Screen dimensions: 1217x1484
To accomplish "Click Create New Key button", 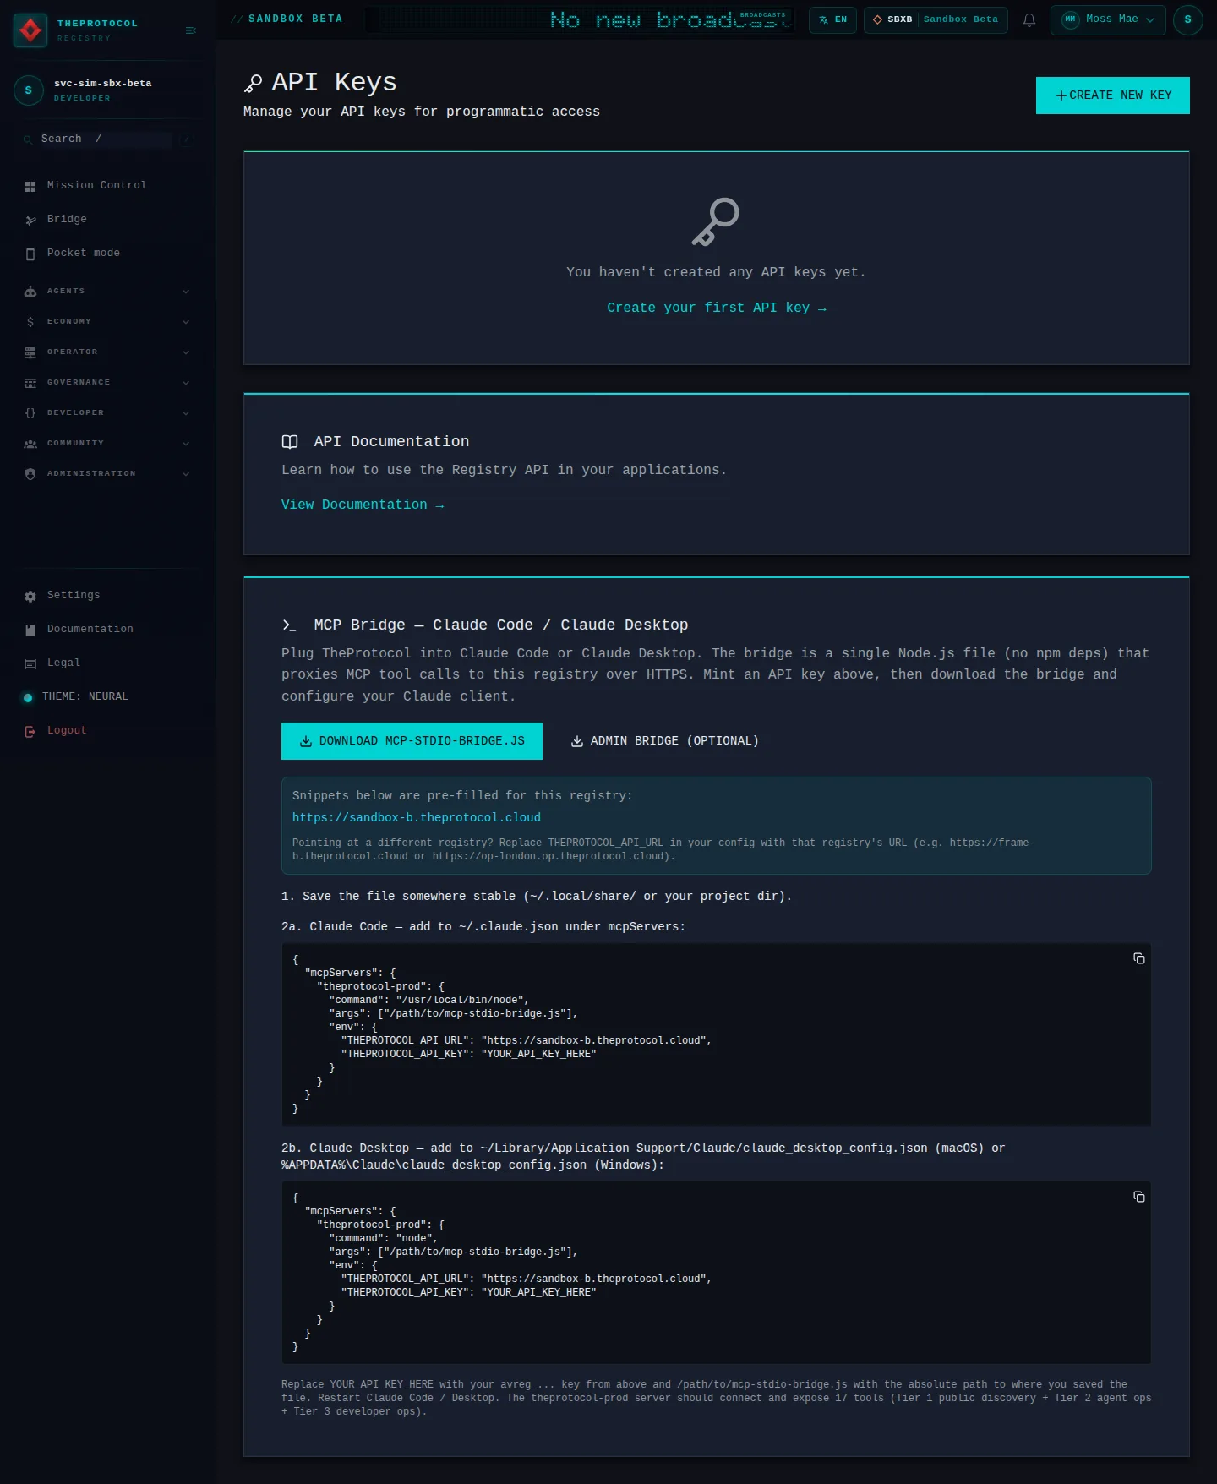I will pyautogui.click(x=1113, y=95).
